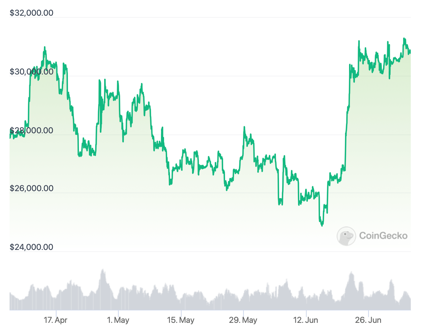The height and width of the screenshot is (333, 424).
Task: Select the 29. May date label
Action: [x=243, y=320]
